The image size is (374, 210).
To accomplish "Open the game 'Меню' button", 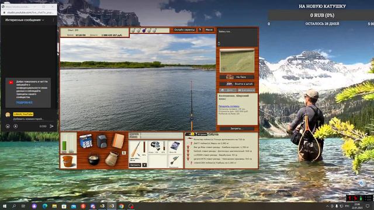I will point(209,30).
